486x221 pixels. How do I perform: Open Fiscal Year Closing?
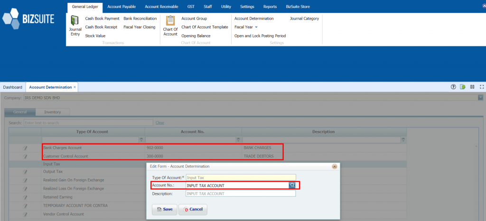[140, 27]
